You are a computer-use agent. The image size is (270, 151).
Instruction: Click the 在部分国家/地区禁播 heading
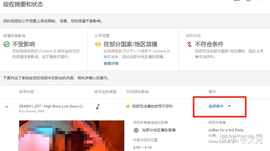(x=130, y=44)
